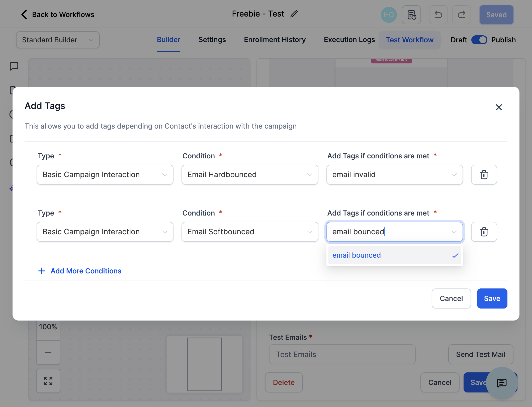Open Type dropdown in Hardbounced row
The image size is (532, 407).
click(x=105, y=175)
